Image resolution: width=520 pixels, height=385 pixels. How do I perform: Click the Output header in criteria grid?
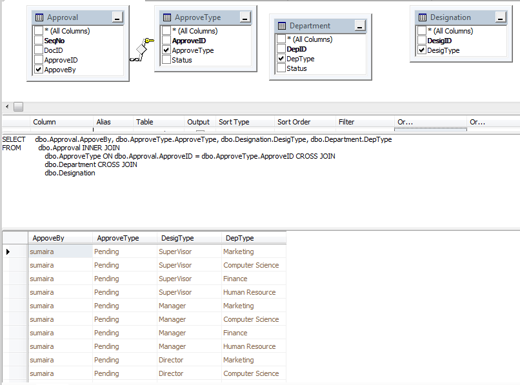pos(200,122)
